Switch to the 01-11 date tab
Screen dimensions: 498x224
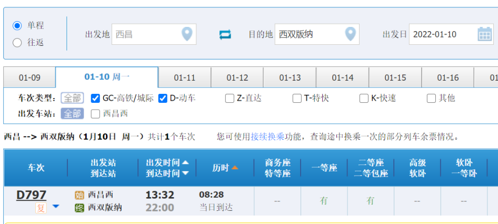pyautogui.click(x=184, y=78)
